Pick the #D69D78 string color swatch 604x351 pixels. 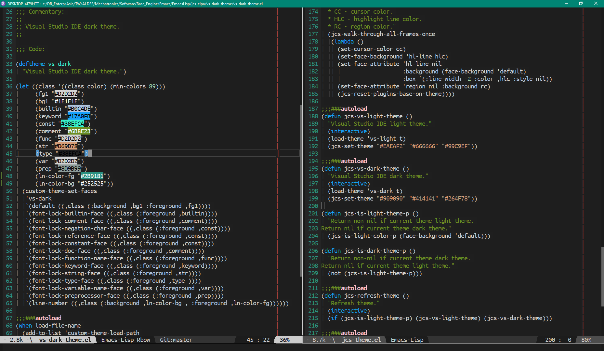coord(66,146)
